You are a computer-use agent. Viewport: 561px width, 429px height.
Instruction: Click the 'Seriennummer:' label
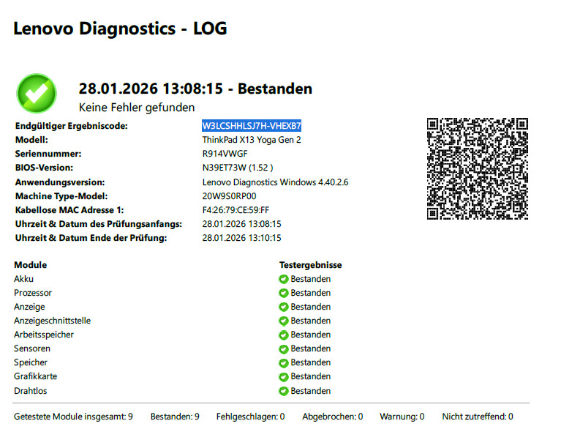click(48, 154)
